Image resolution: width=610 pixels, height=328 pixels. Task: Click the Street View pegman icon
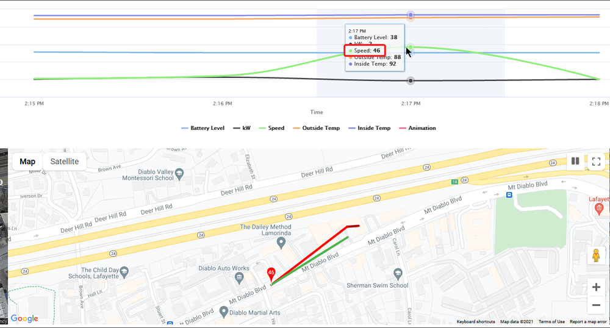click(x=597, y=257)
